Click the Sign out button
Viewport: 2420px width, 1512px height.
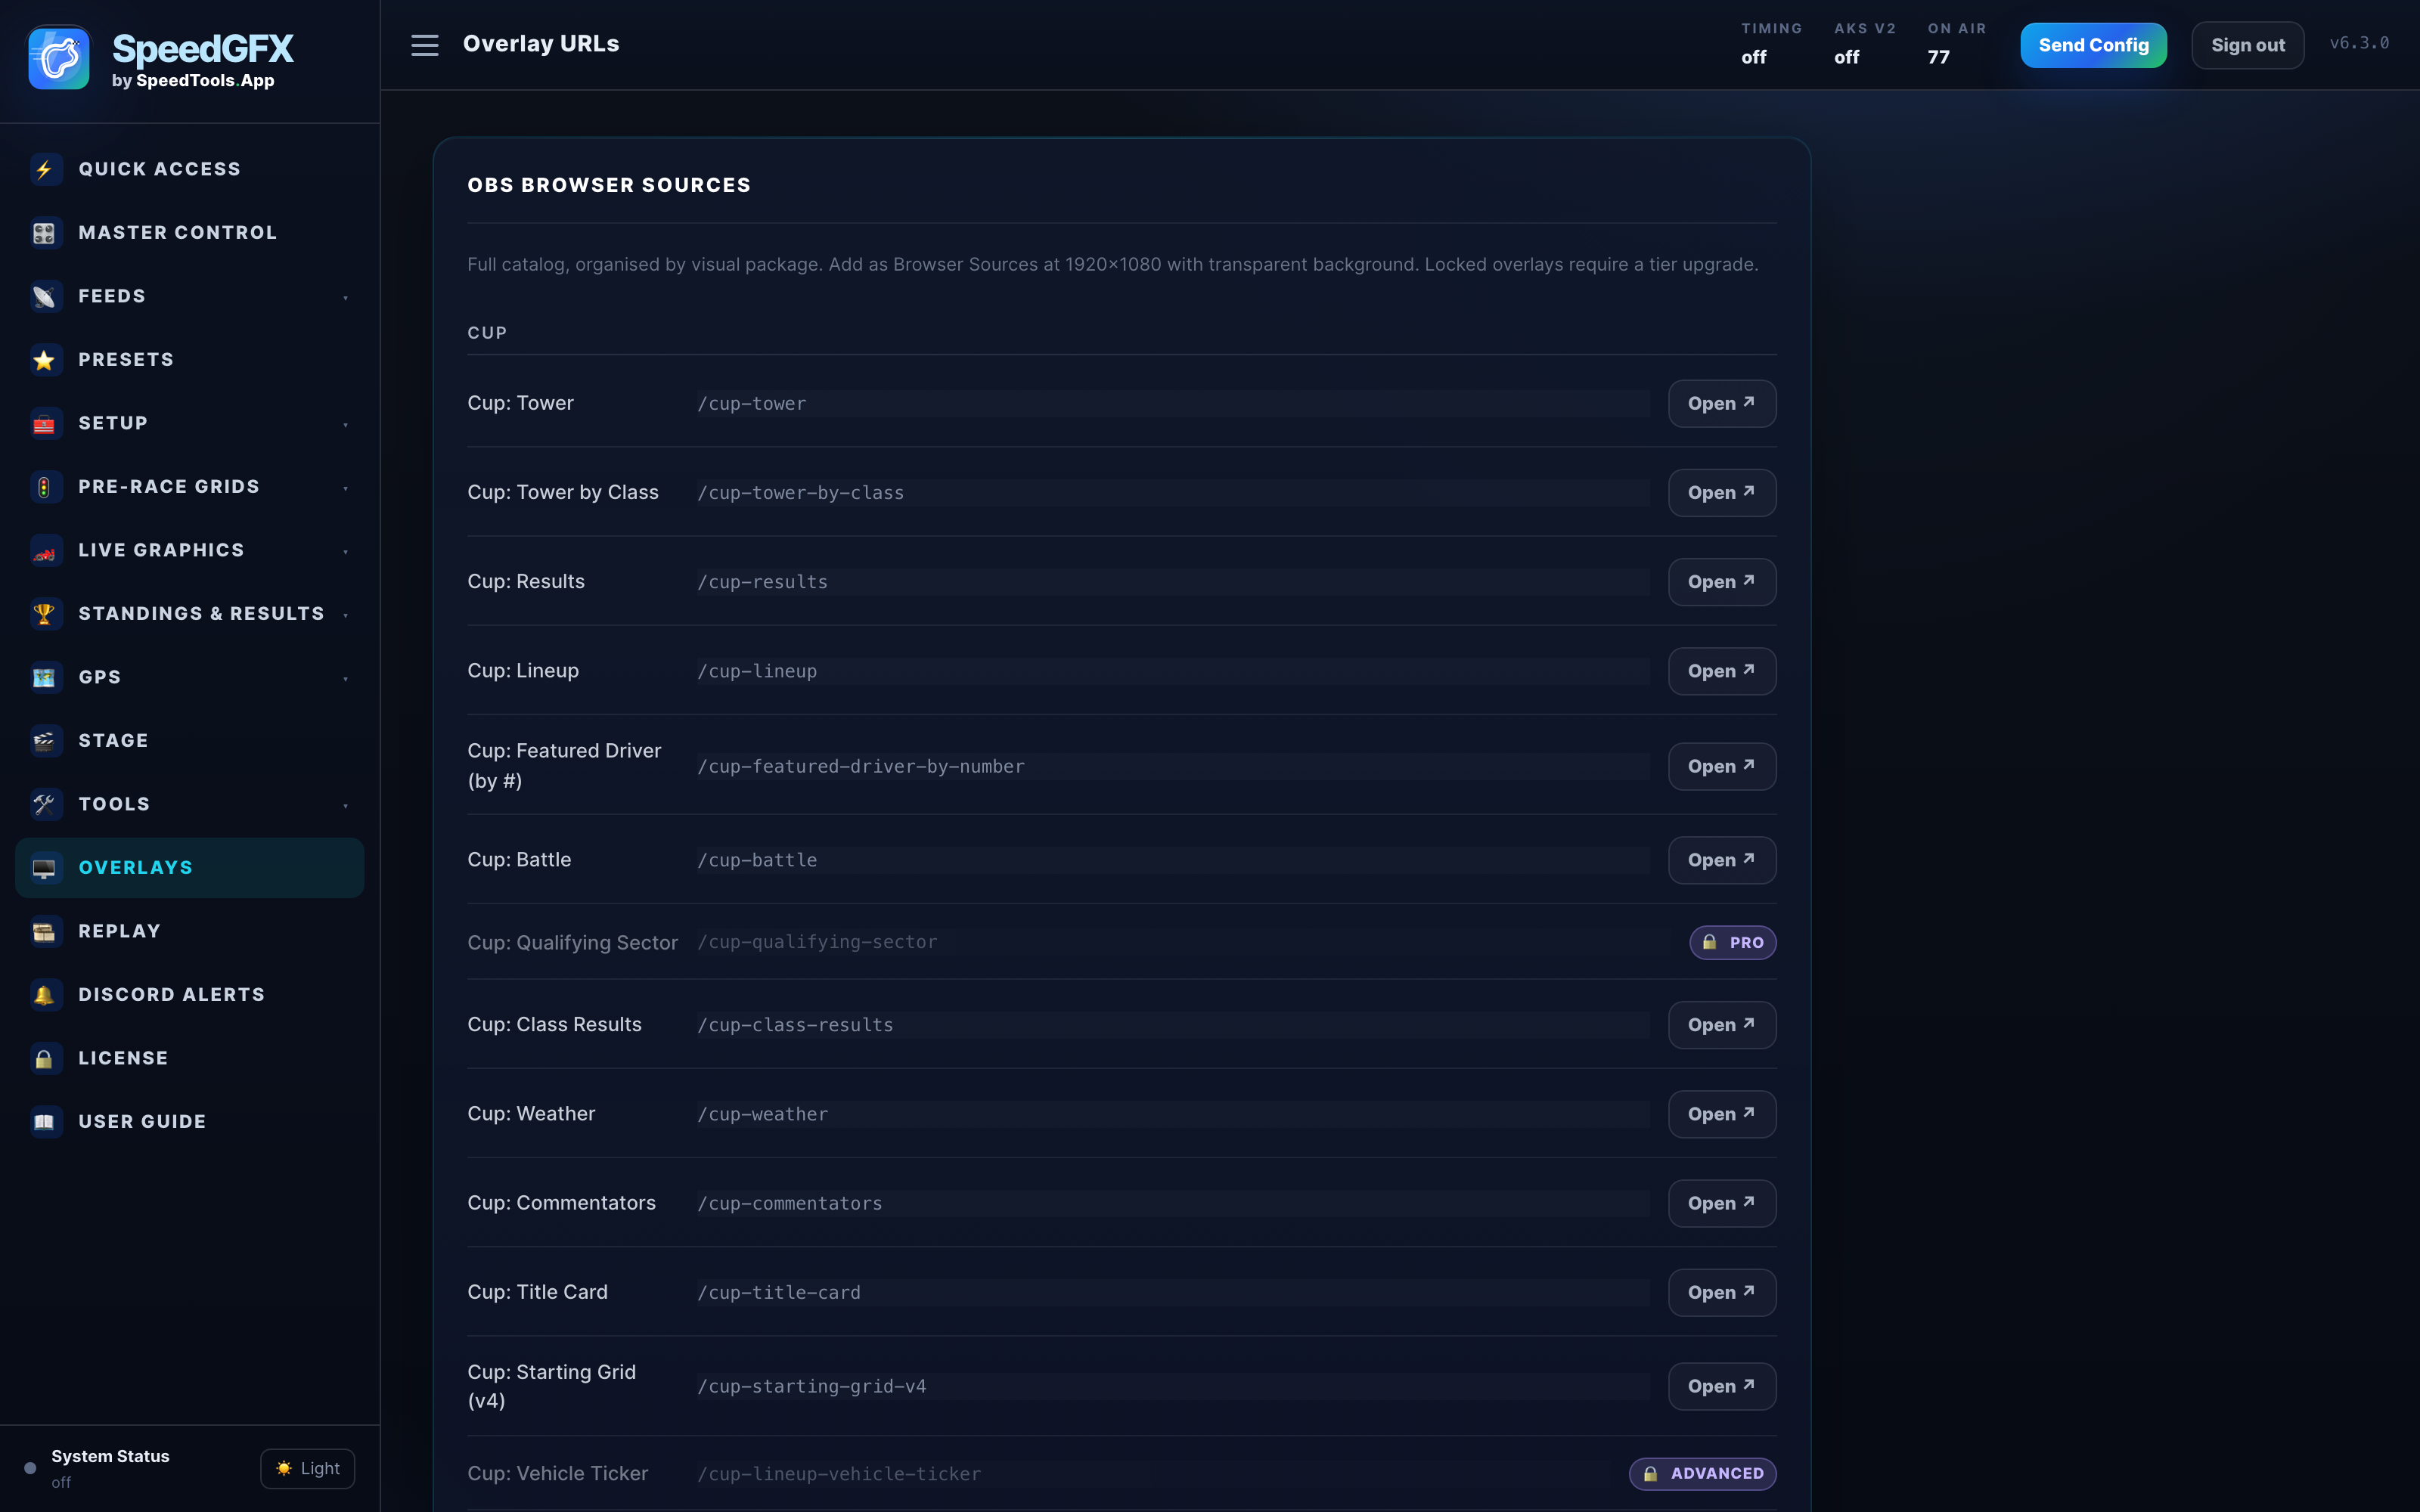click(x=2247, y=45)
